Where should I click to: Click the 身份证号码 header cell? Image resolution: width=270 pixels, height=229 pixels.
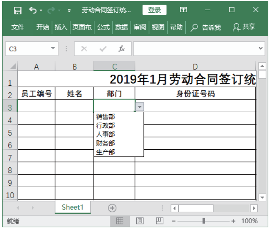tap(196, 94)
